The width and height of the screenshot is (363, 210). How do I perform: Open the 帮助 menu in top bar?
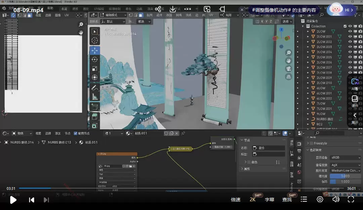point(50,8)
